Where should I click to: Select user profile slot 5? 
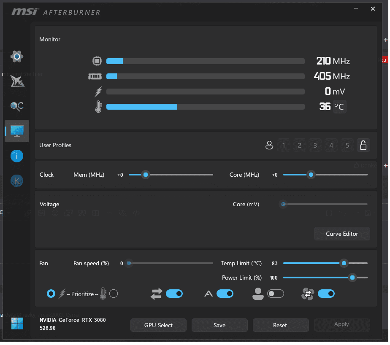(348, 146)
